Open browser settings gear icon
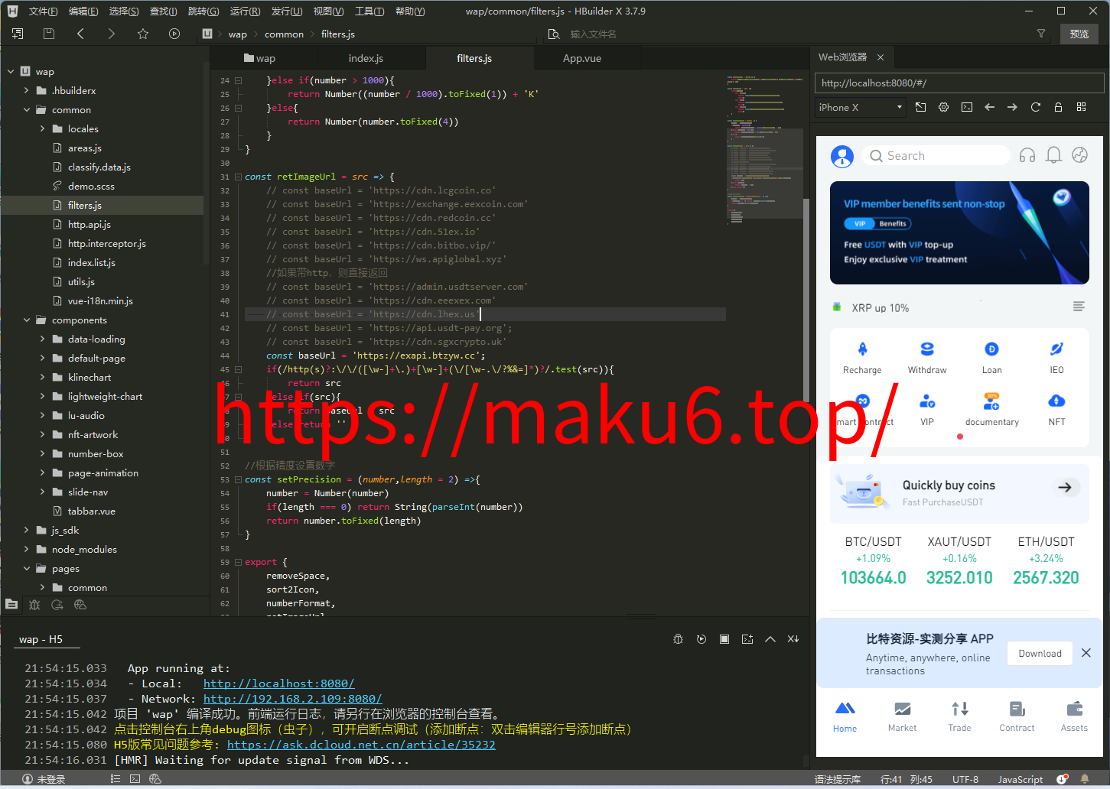1110x789 pixels. (944, 107)
